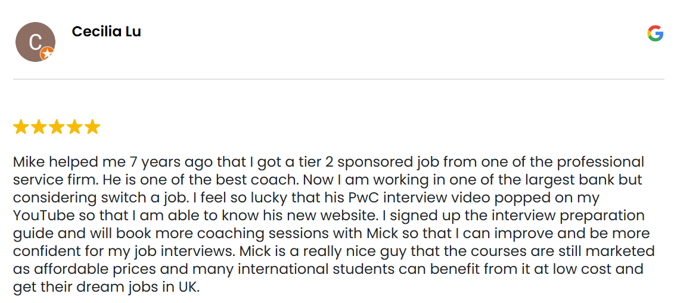Click the third yellow rating star

tap(57, 127)
